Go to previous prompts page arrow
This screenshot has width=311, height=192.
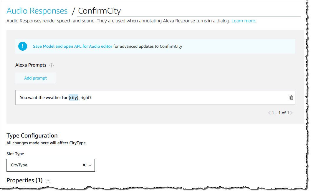(x=269, y=113)
